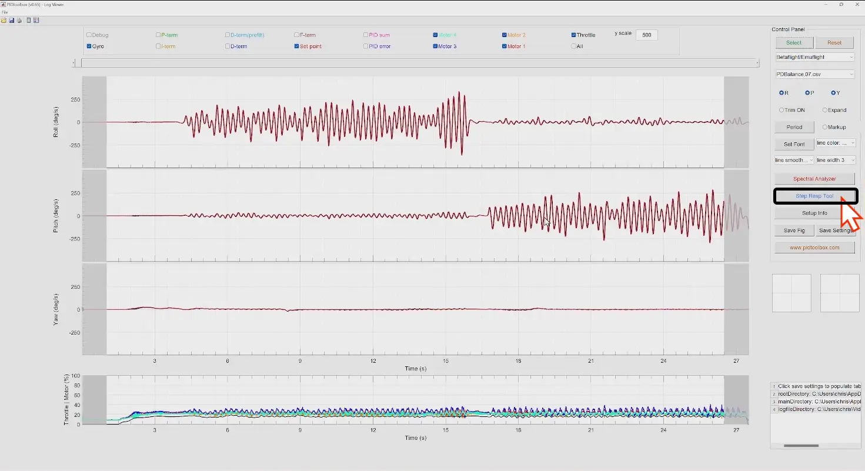Click the insert legend toolbar icon
Image resolution: width=865 pixels, height=471 pixels.
pyautogui.click(x=36, y=21)
